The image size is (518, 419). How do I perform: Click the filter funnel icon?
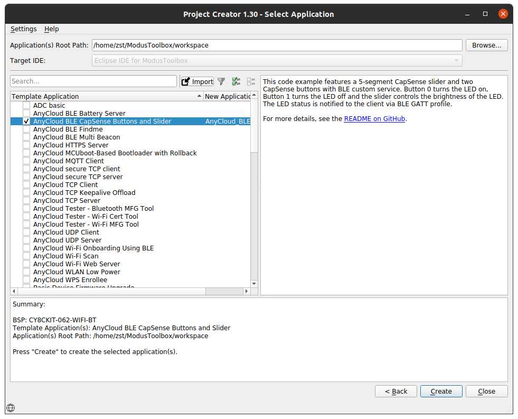point(221,81)
